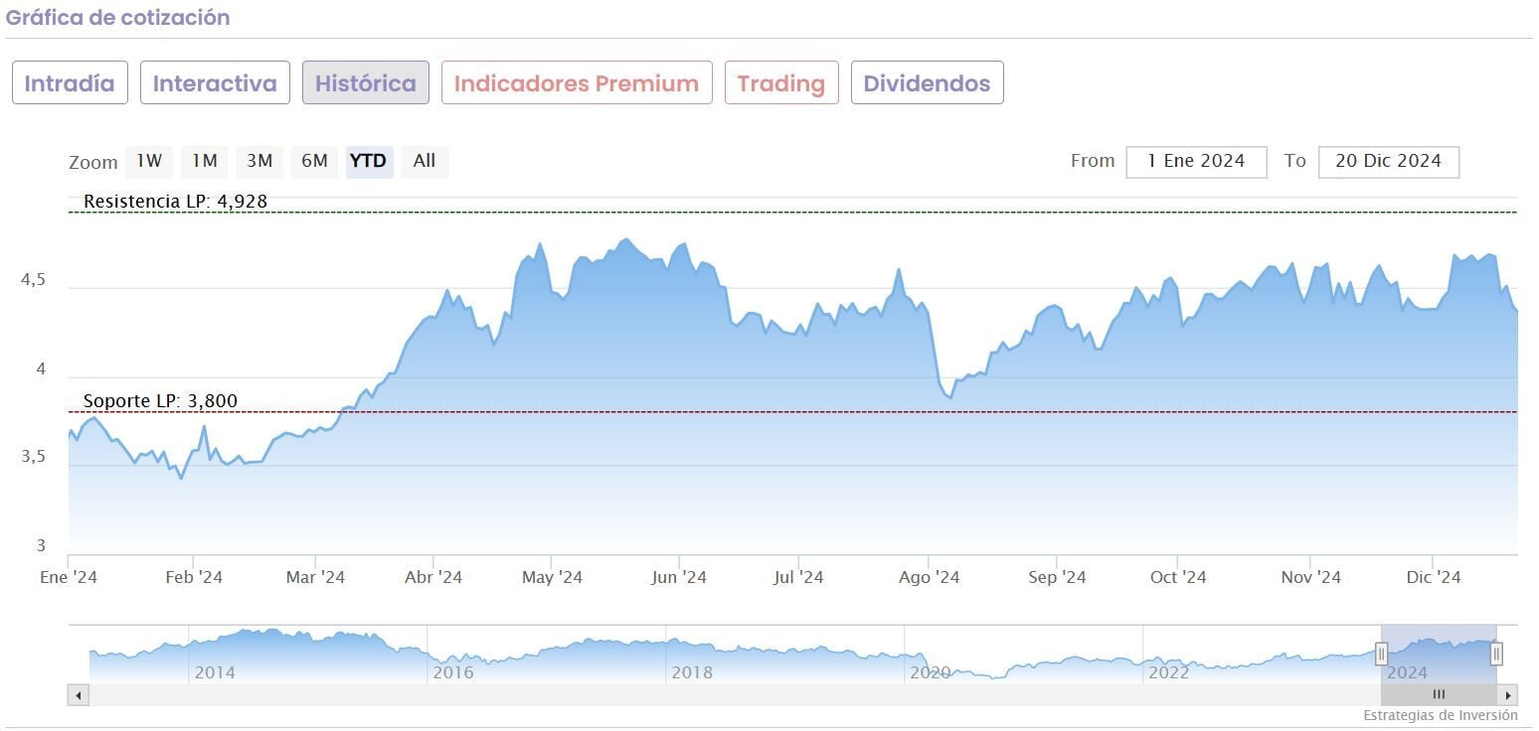The height and width of the screenshot is (731, 1539).
Task: Switch to the Interactiva tab
Action: (x=215, y=83)
